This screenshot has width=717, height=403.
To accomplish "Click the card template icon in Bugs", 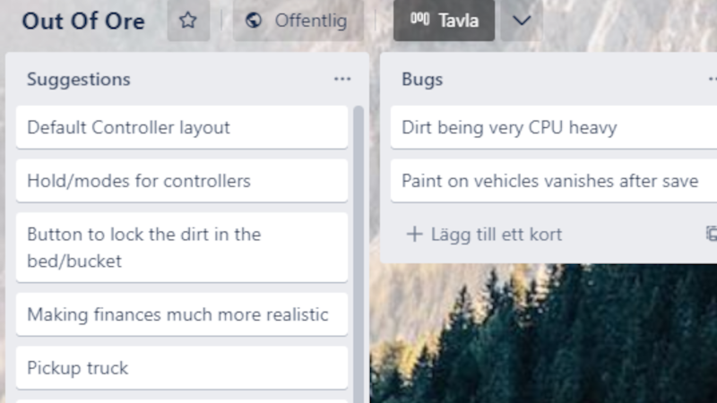I will point(711,234).
